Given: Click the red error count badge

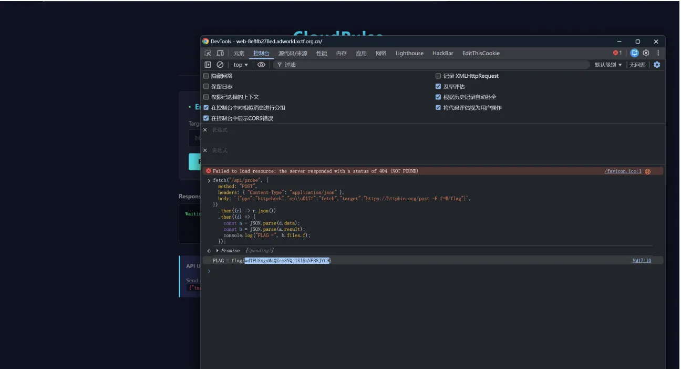Looking at the screenshot, I should click(x=617, y=53).
